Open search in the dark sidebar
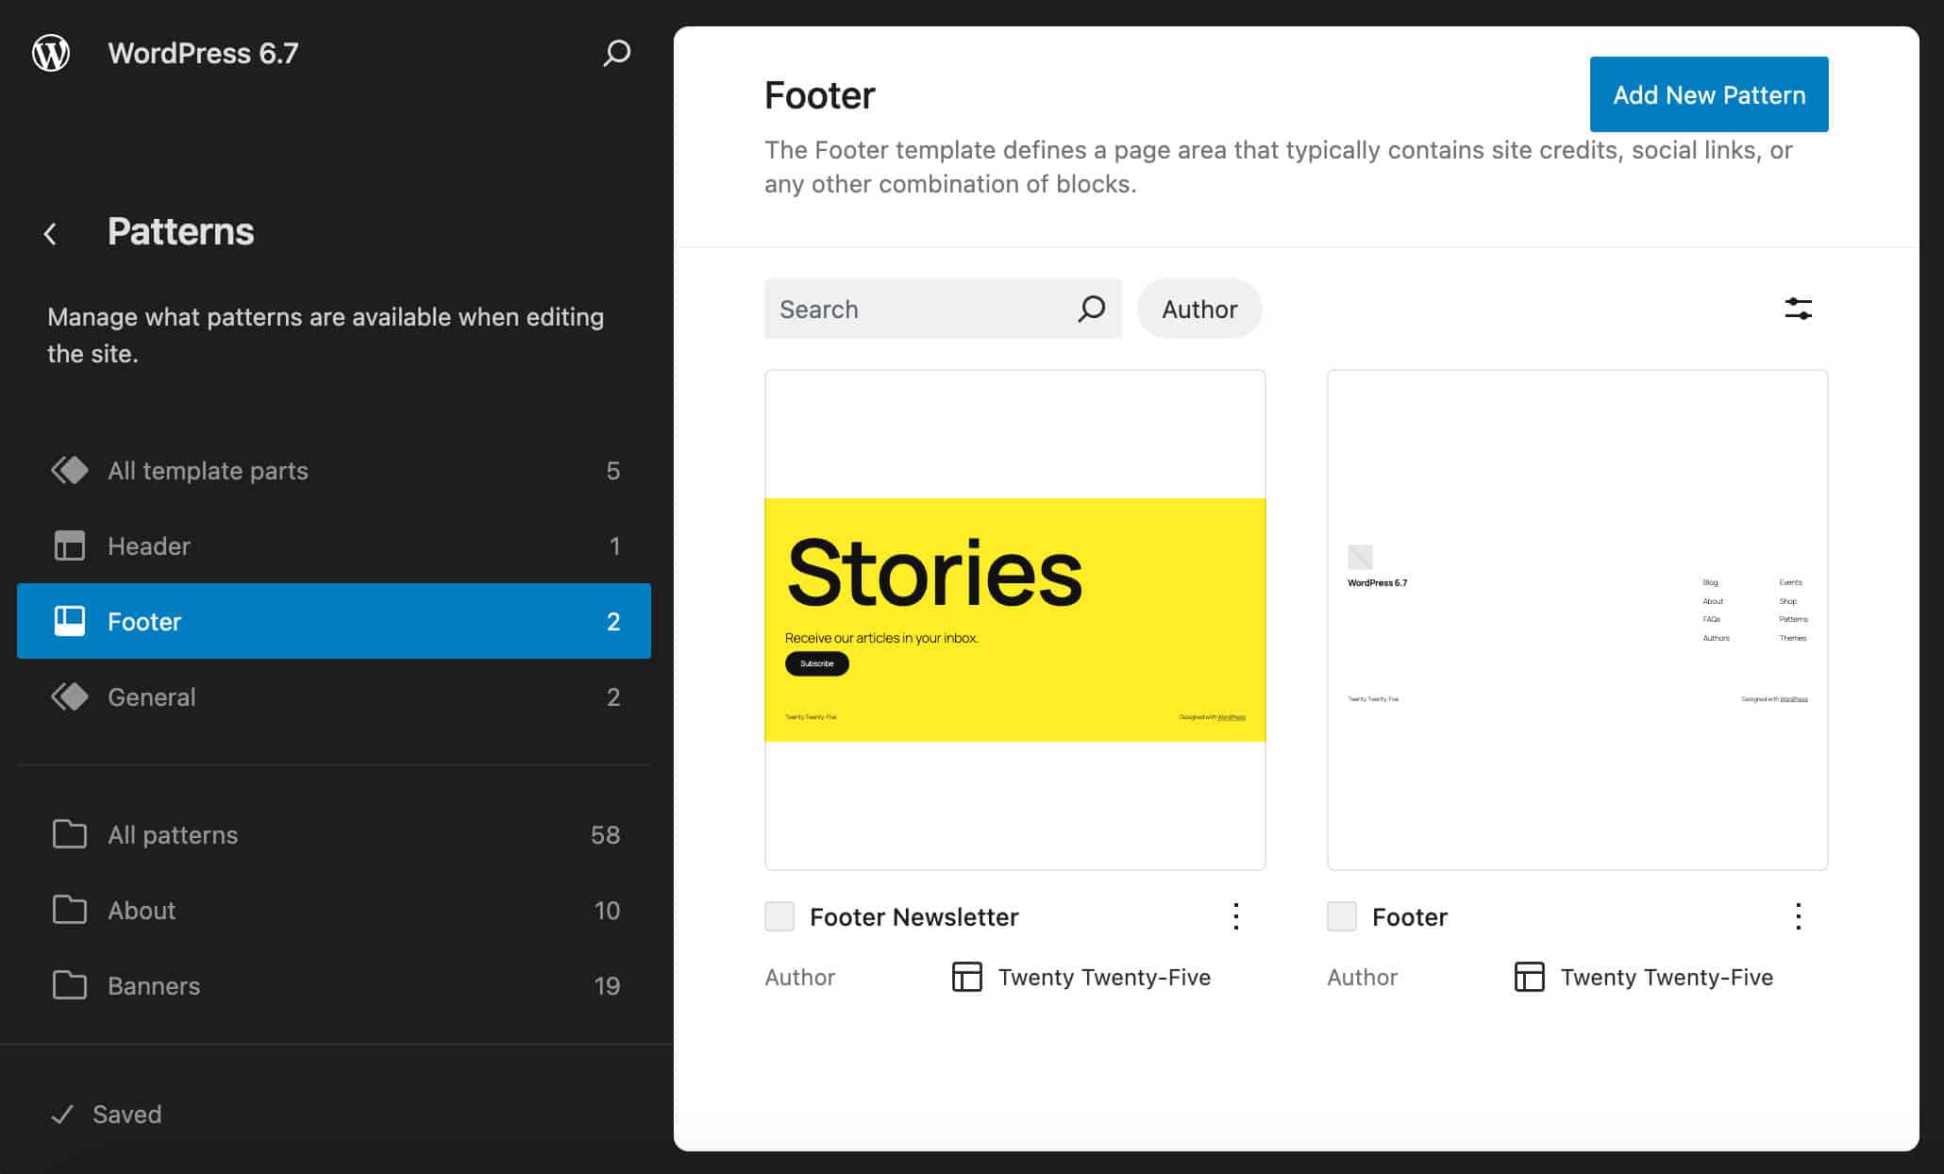The width and height of the screenshot is (1944, 1174). pyautogui.click(x=614, y=53)
